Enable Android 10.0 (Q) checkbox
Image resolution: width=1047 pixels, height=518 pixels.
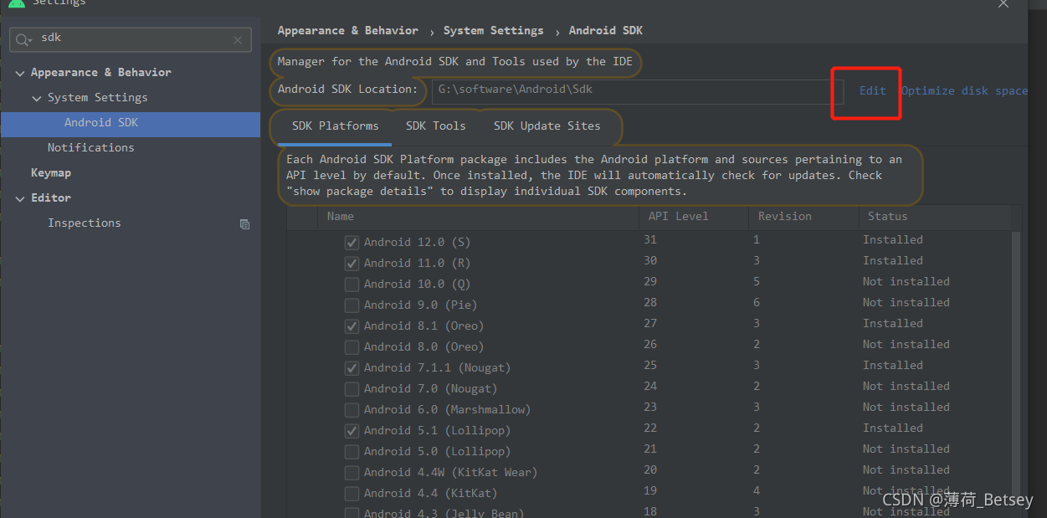(352, 285)
